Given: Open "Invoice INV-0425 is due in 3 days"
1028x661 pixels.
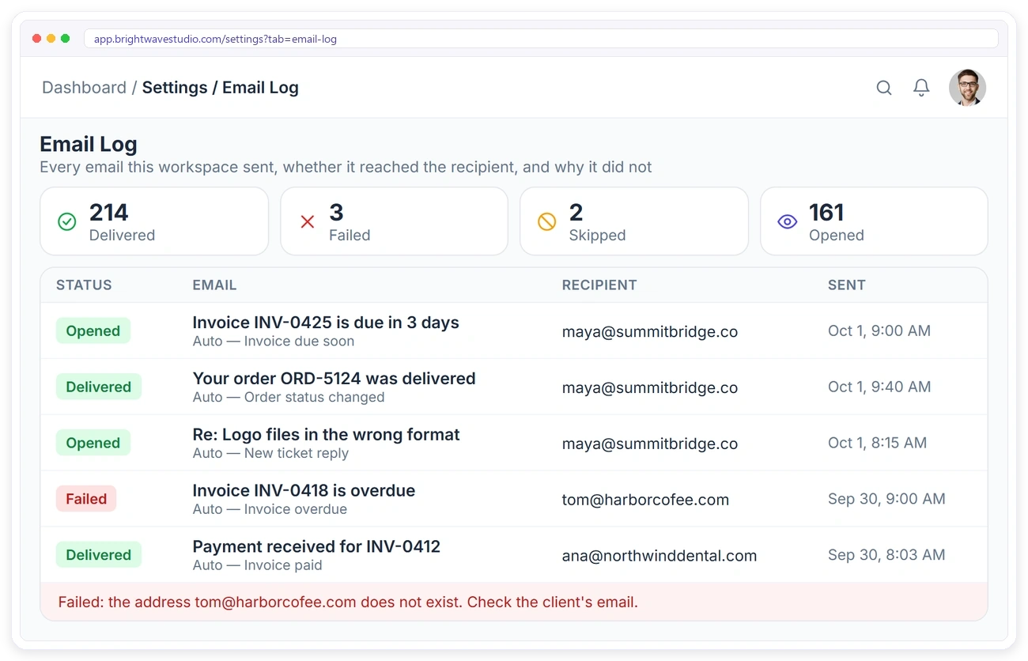Looking at the screenshot, I should 326,323.
